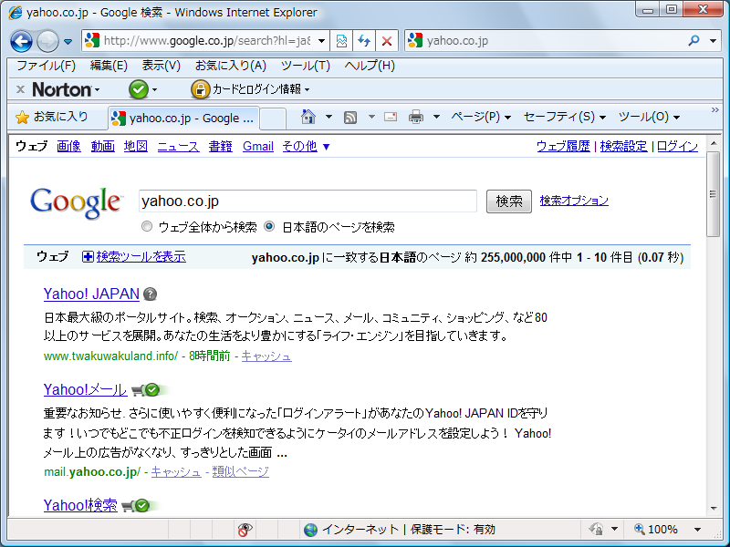Open the ファイル(F) menu

(x=47, y=66)
